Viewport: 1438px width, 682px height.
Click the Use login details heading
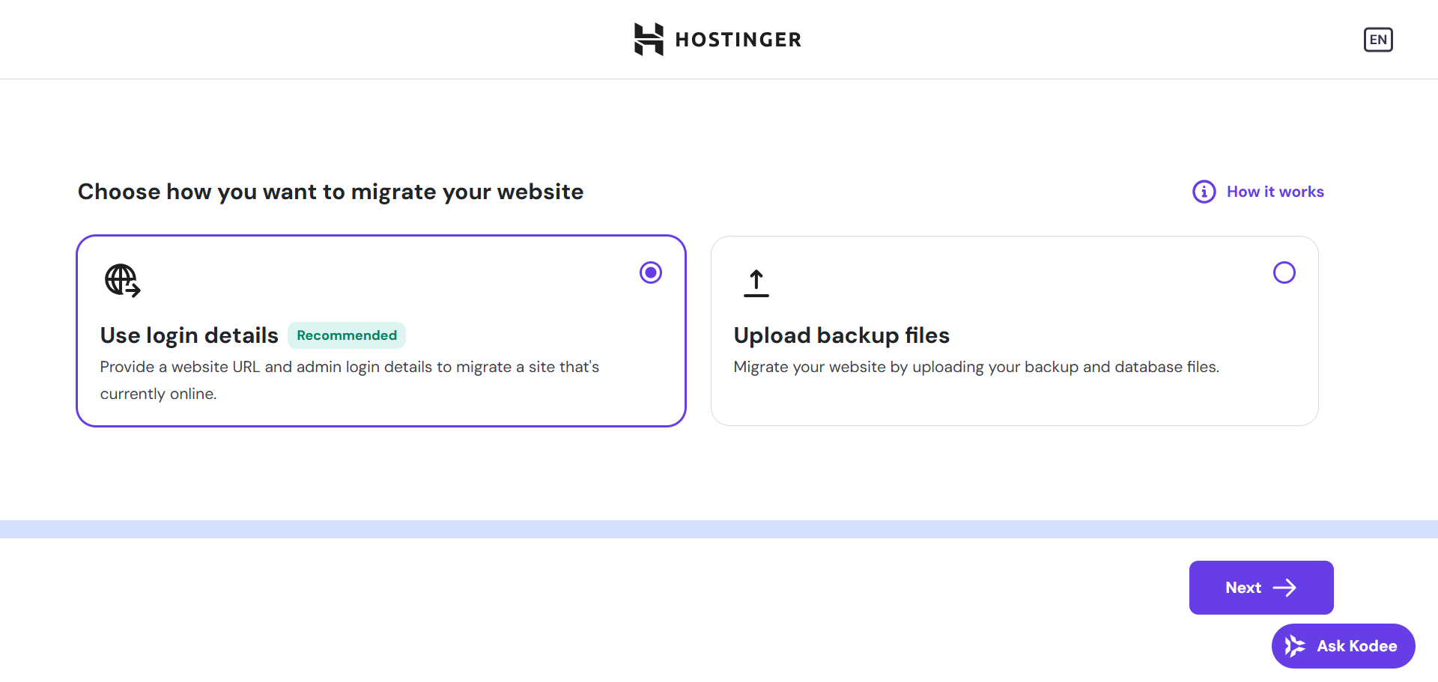(189, 335)
